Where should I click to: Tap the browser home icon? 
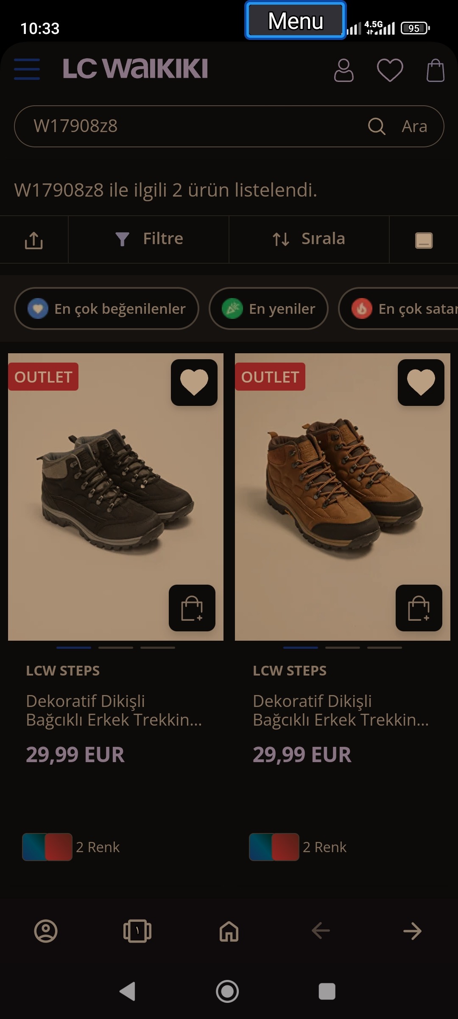click(229, 931)
